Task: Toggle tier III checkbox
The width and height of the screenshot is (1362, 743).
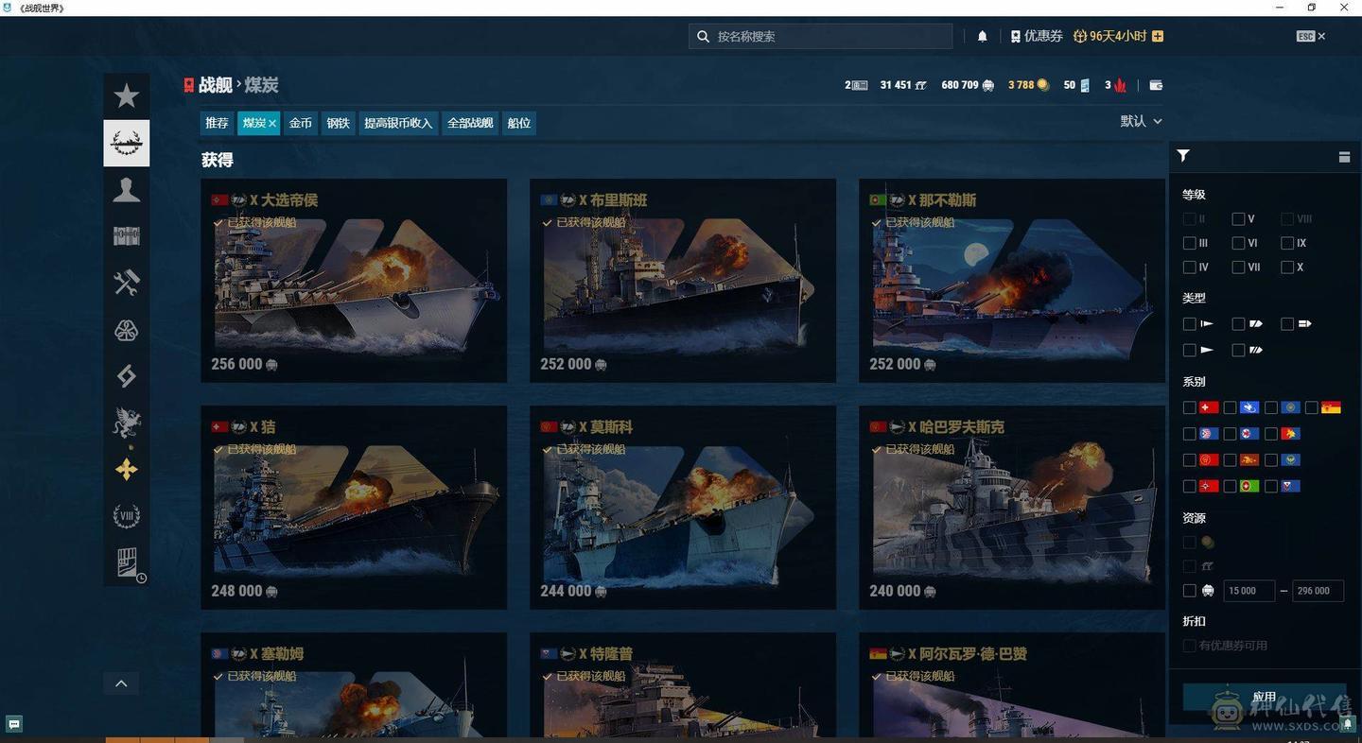Action: click(1190, 243)
